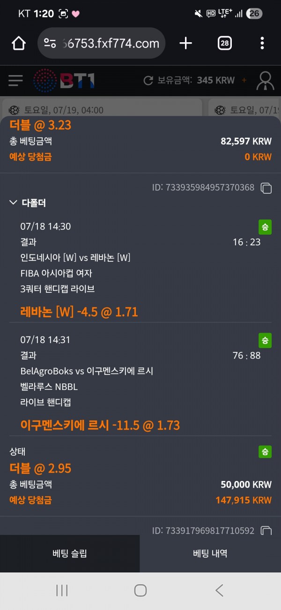281x610 pixels.
Task: Select the 토요일, 07/19, 04:00 match card
Action: coord(102,110)
